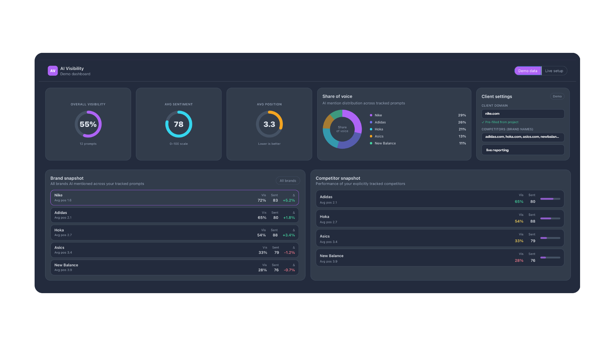615x346 pixels.
Task: Select the New Balance row in Brand snapshot
Action: click(x=175, y=268)
